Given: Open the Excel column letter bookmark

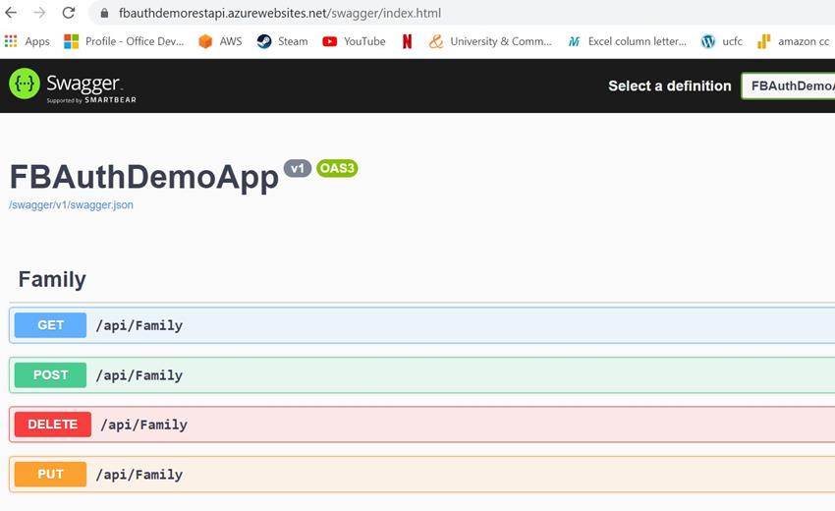Looking at the screenshot, I should [x=628, y=41].
